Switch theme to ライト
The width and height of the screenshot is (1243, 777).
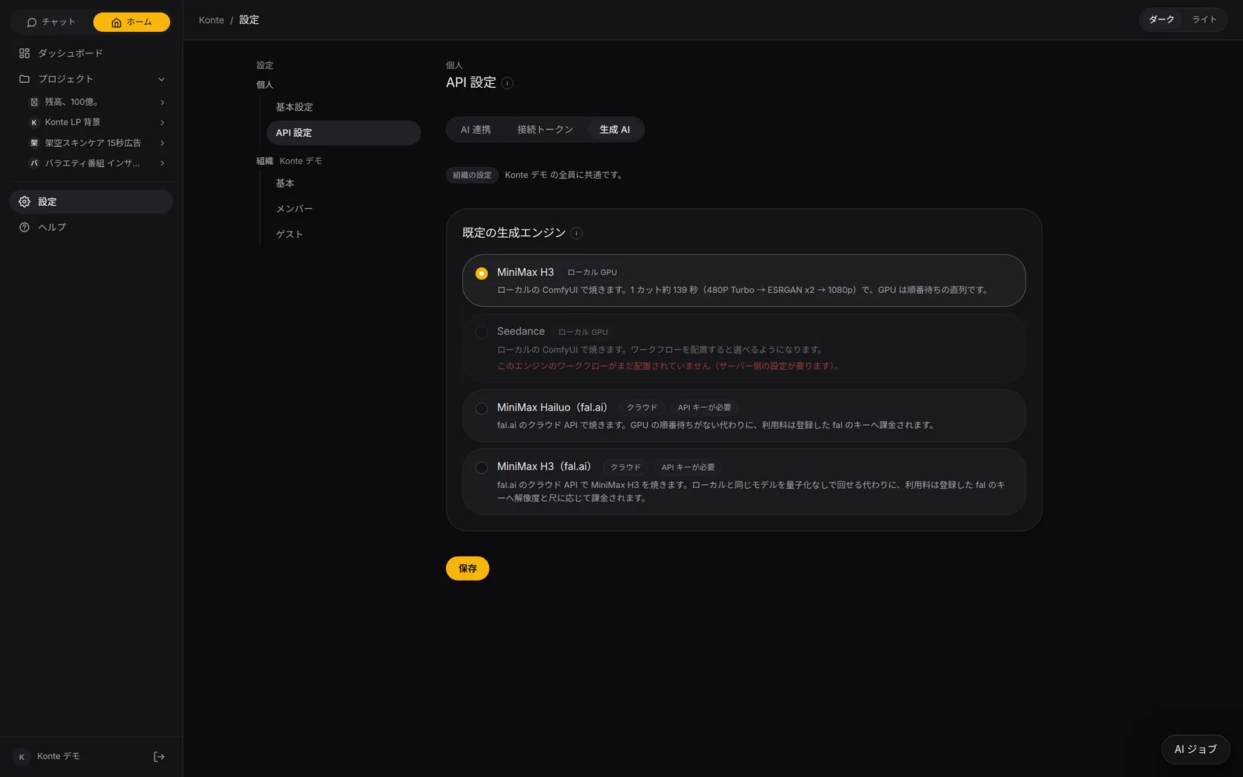1204,20
